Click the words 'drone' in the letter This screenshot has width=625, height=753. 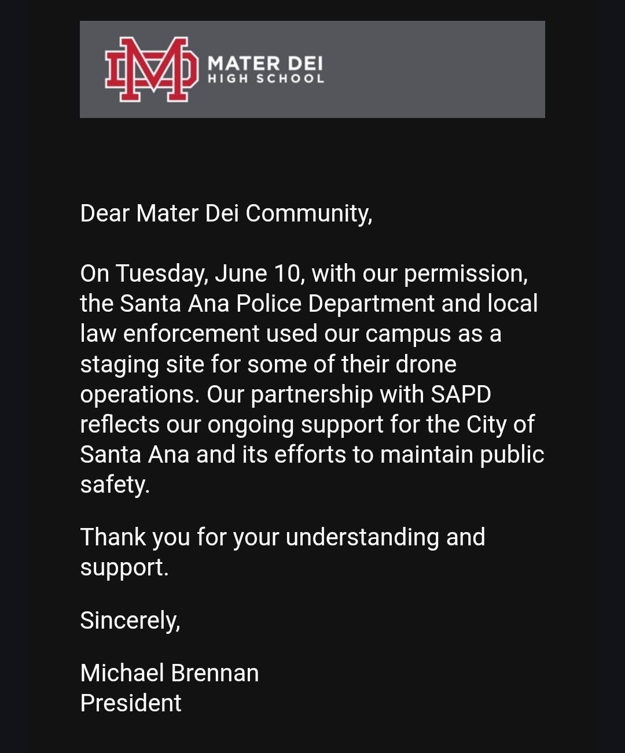[x=426, y=364]
